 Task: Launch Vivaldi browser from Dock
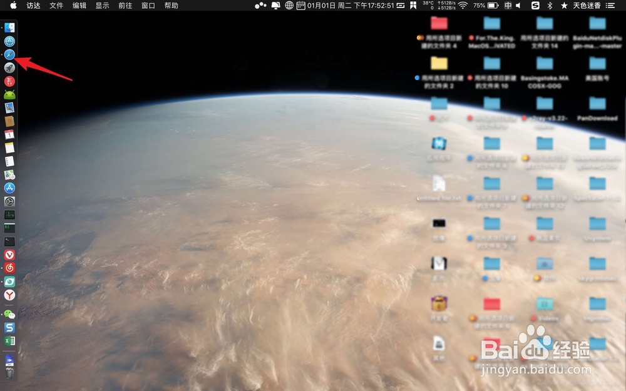click(9, 255)
